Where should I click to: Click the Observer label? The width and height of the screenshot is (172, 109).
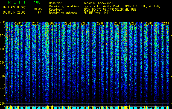point(56,3)
